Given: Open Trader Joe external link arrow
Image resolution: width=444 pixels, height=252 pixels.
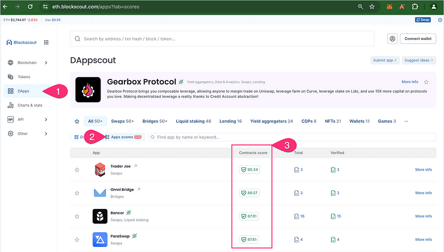Looking at the screenshot, I should [135, 166].
